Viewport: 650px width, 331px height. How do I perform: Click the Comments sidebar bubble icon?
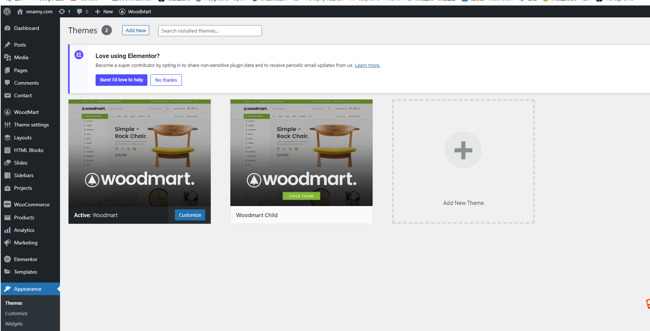click(7, 83)
